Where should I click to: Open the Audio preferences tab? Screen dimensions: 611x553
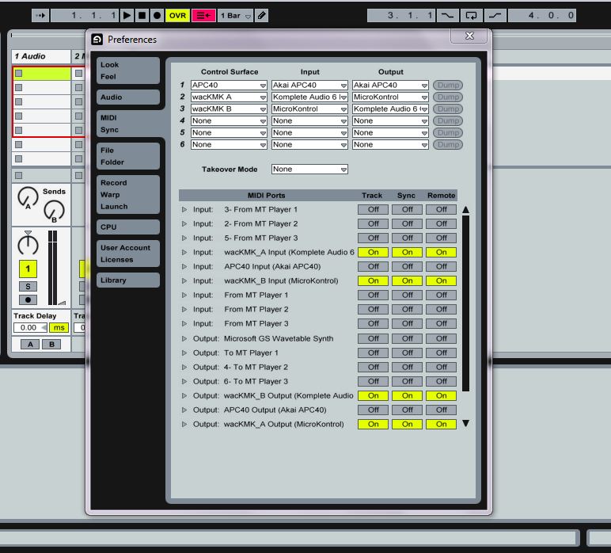(x=127, y=97)
